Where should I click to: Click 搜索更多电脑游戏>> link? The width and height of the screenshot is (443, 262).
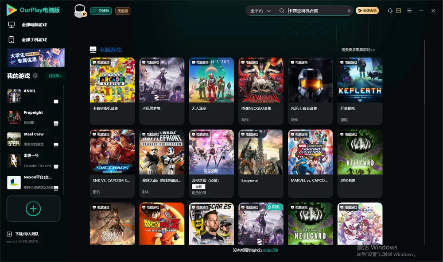coord(358,50)
